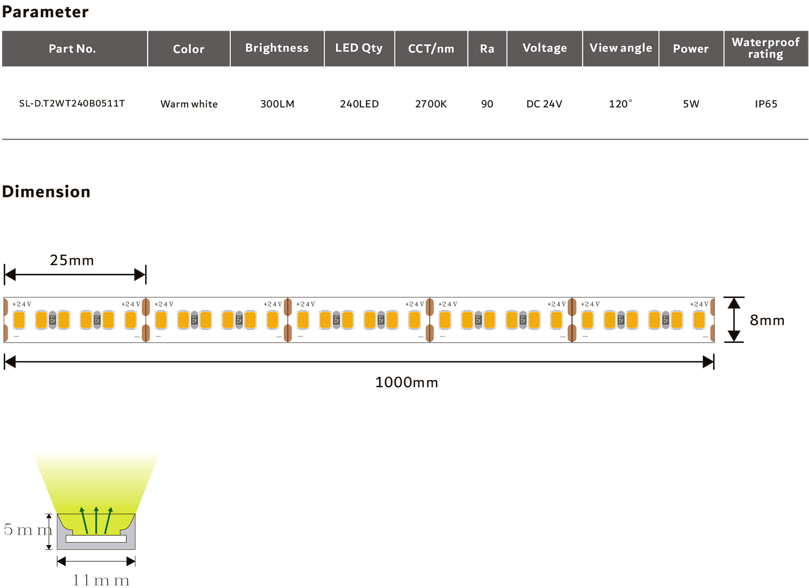Screen dimensions: 809x588
Task: Click the IP65 rating value
Action: (766, 104)
